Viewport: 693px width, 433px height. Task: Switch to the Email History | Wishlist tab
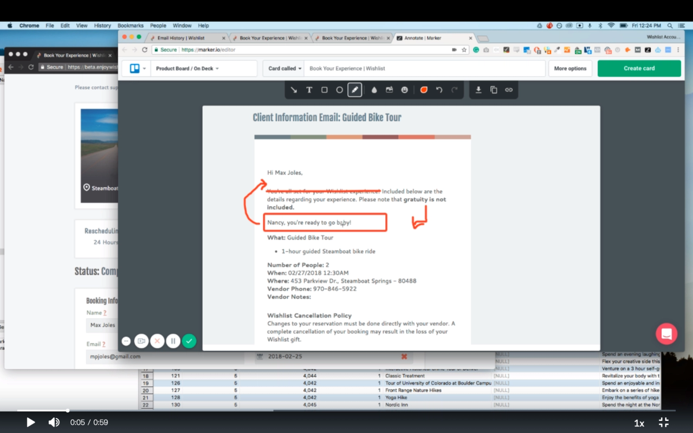click(188, 38)
